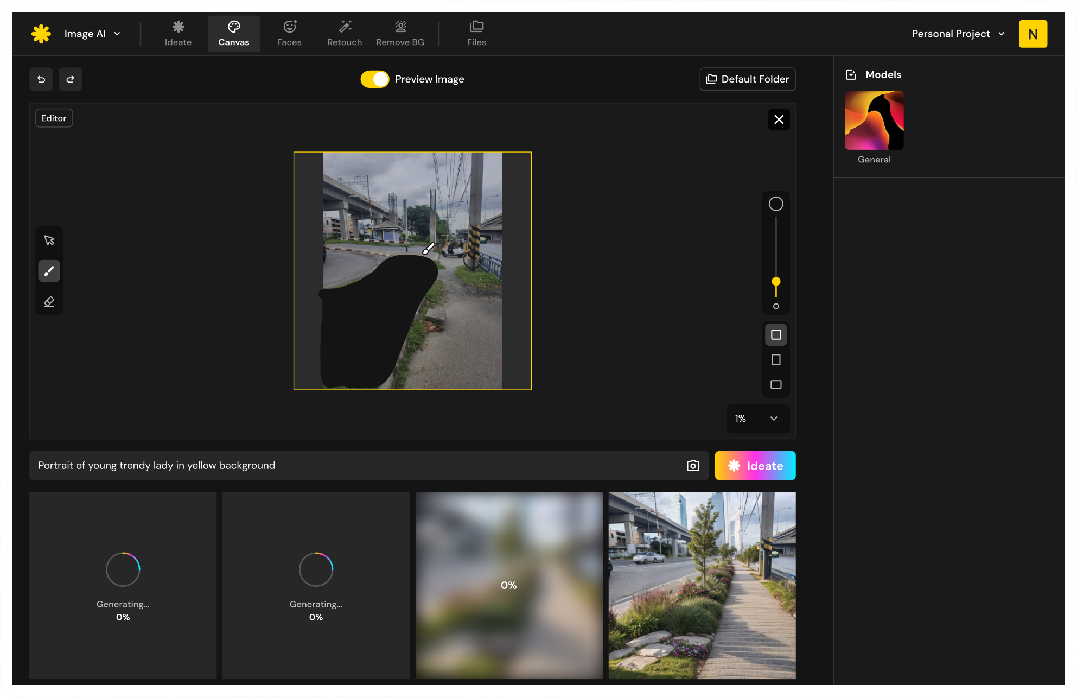Switch to the Ideate tab
The image size is (1077, 697).
pos(178,34)
